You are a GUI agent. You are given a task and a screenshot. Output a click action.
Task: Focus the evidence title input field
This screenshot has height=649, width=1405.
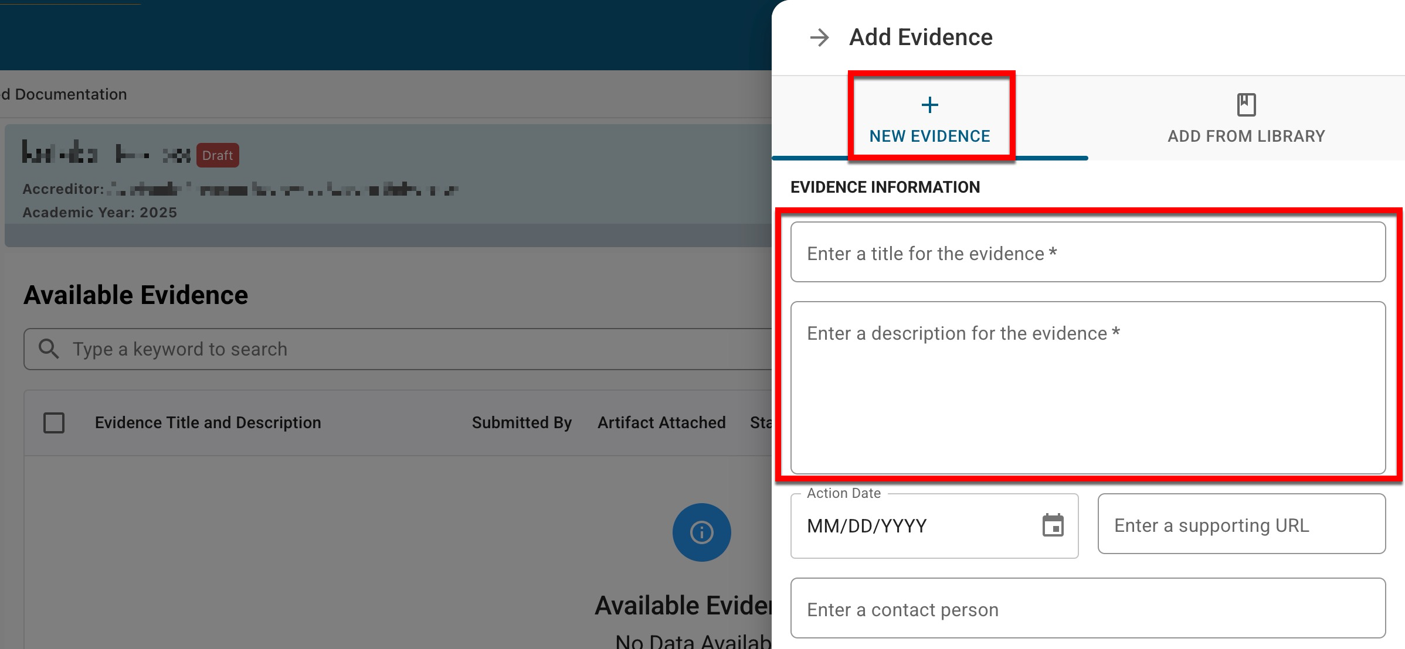[1088, 252]
